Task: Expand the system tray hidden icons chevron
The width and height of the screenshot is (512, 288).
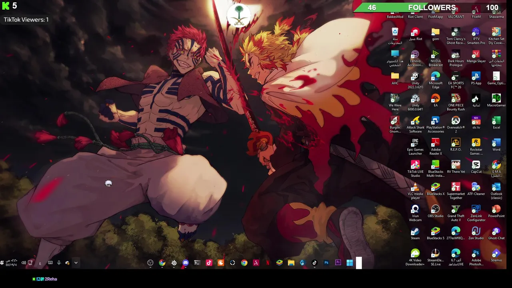Action: (76, 263)
